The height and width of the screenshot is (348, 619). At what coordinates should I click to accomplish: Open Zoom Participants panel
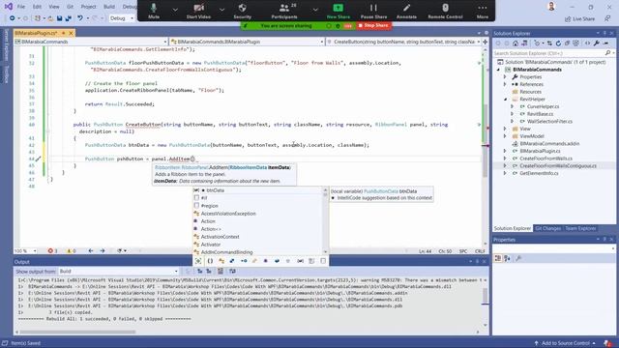coord(284,11)
